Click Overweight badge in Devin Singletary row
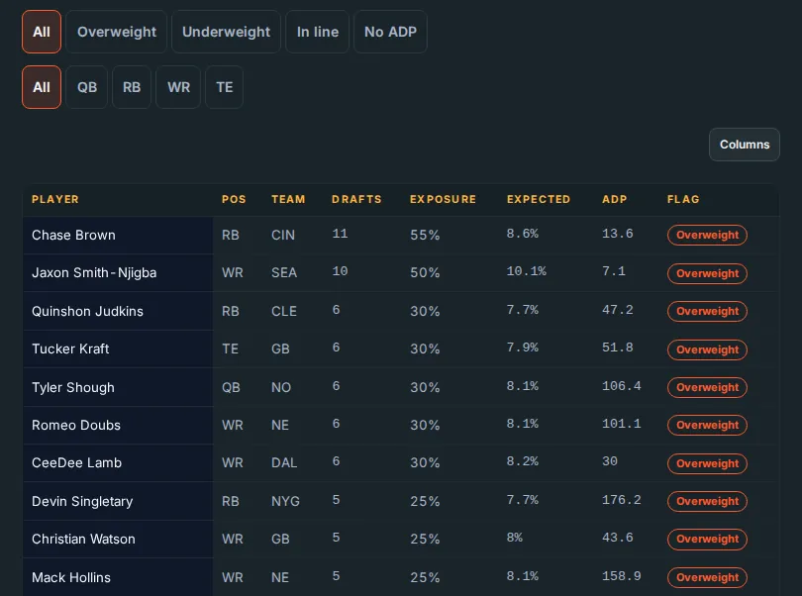Image resolution: width=802 pixels, height=596 pixels. pos(707,501)
